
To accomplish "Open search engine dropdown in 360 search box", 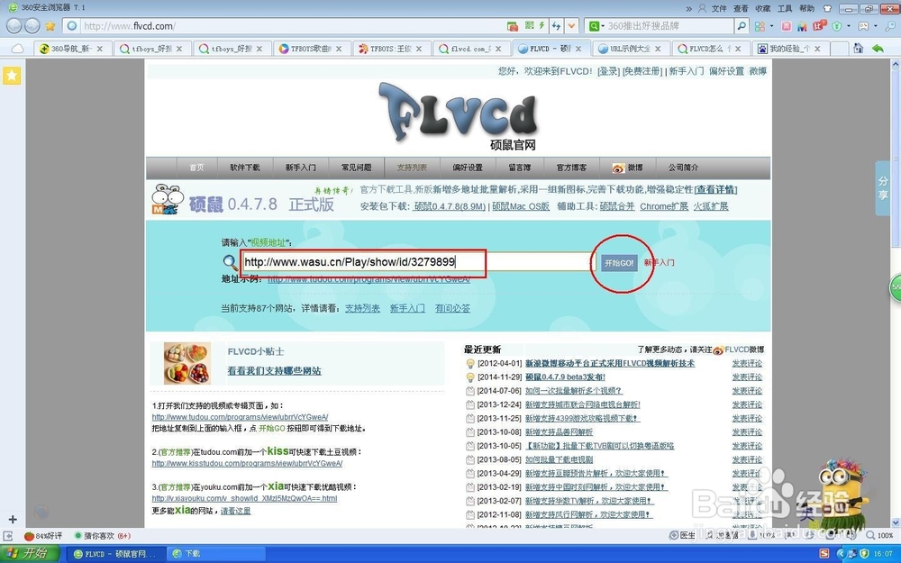I will click(x=602, y=26).
